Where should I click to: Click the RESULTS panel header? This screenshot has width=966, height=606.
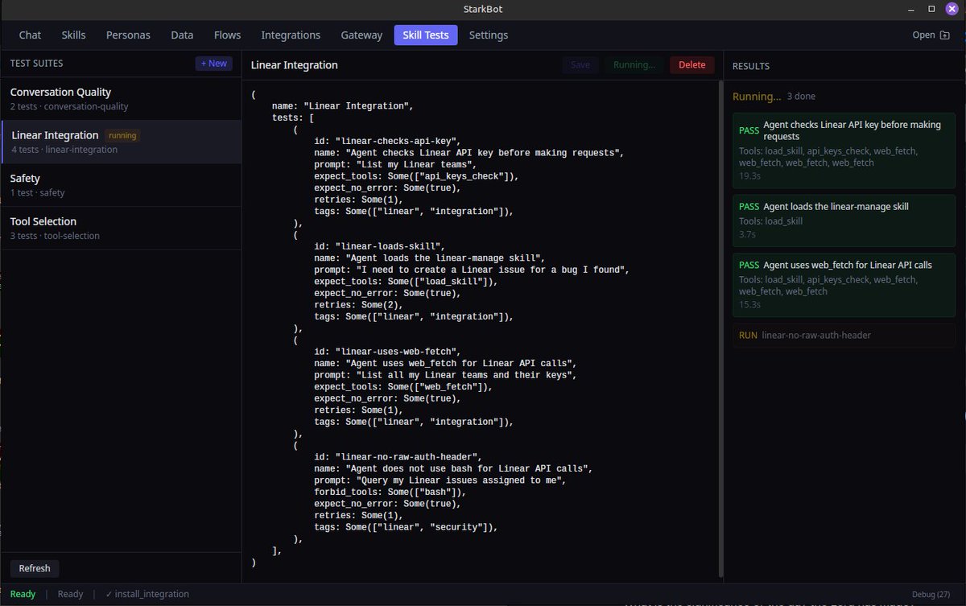pyautogui.click(x=751, y=66)
